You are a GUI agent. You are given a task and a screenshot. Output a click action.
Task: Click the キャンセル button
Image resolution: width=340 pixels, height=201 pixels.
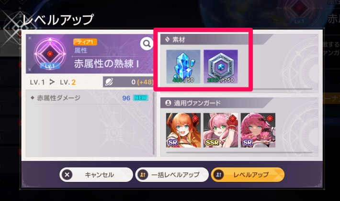coord(96,175)
